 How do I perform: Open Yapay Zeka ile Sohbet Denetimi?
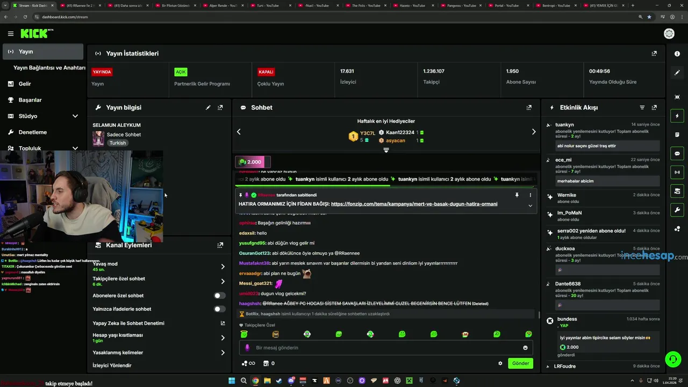(x=159, y=324)
